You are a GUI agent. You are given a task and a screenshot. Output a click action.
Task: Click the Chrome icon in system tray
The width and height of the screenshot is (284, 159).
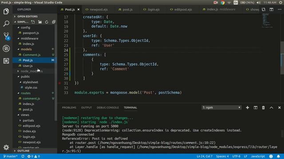[x=223, y=3]
